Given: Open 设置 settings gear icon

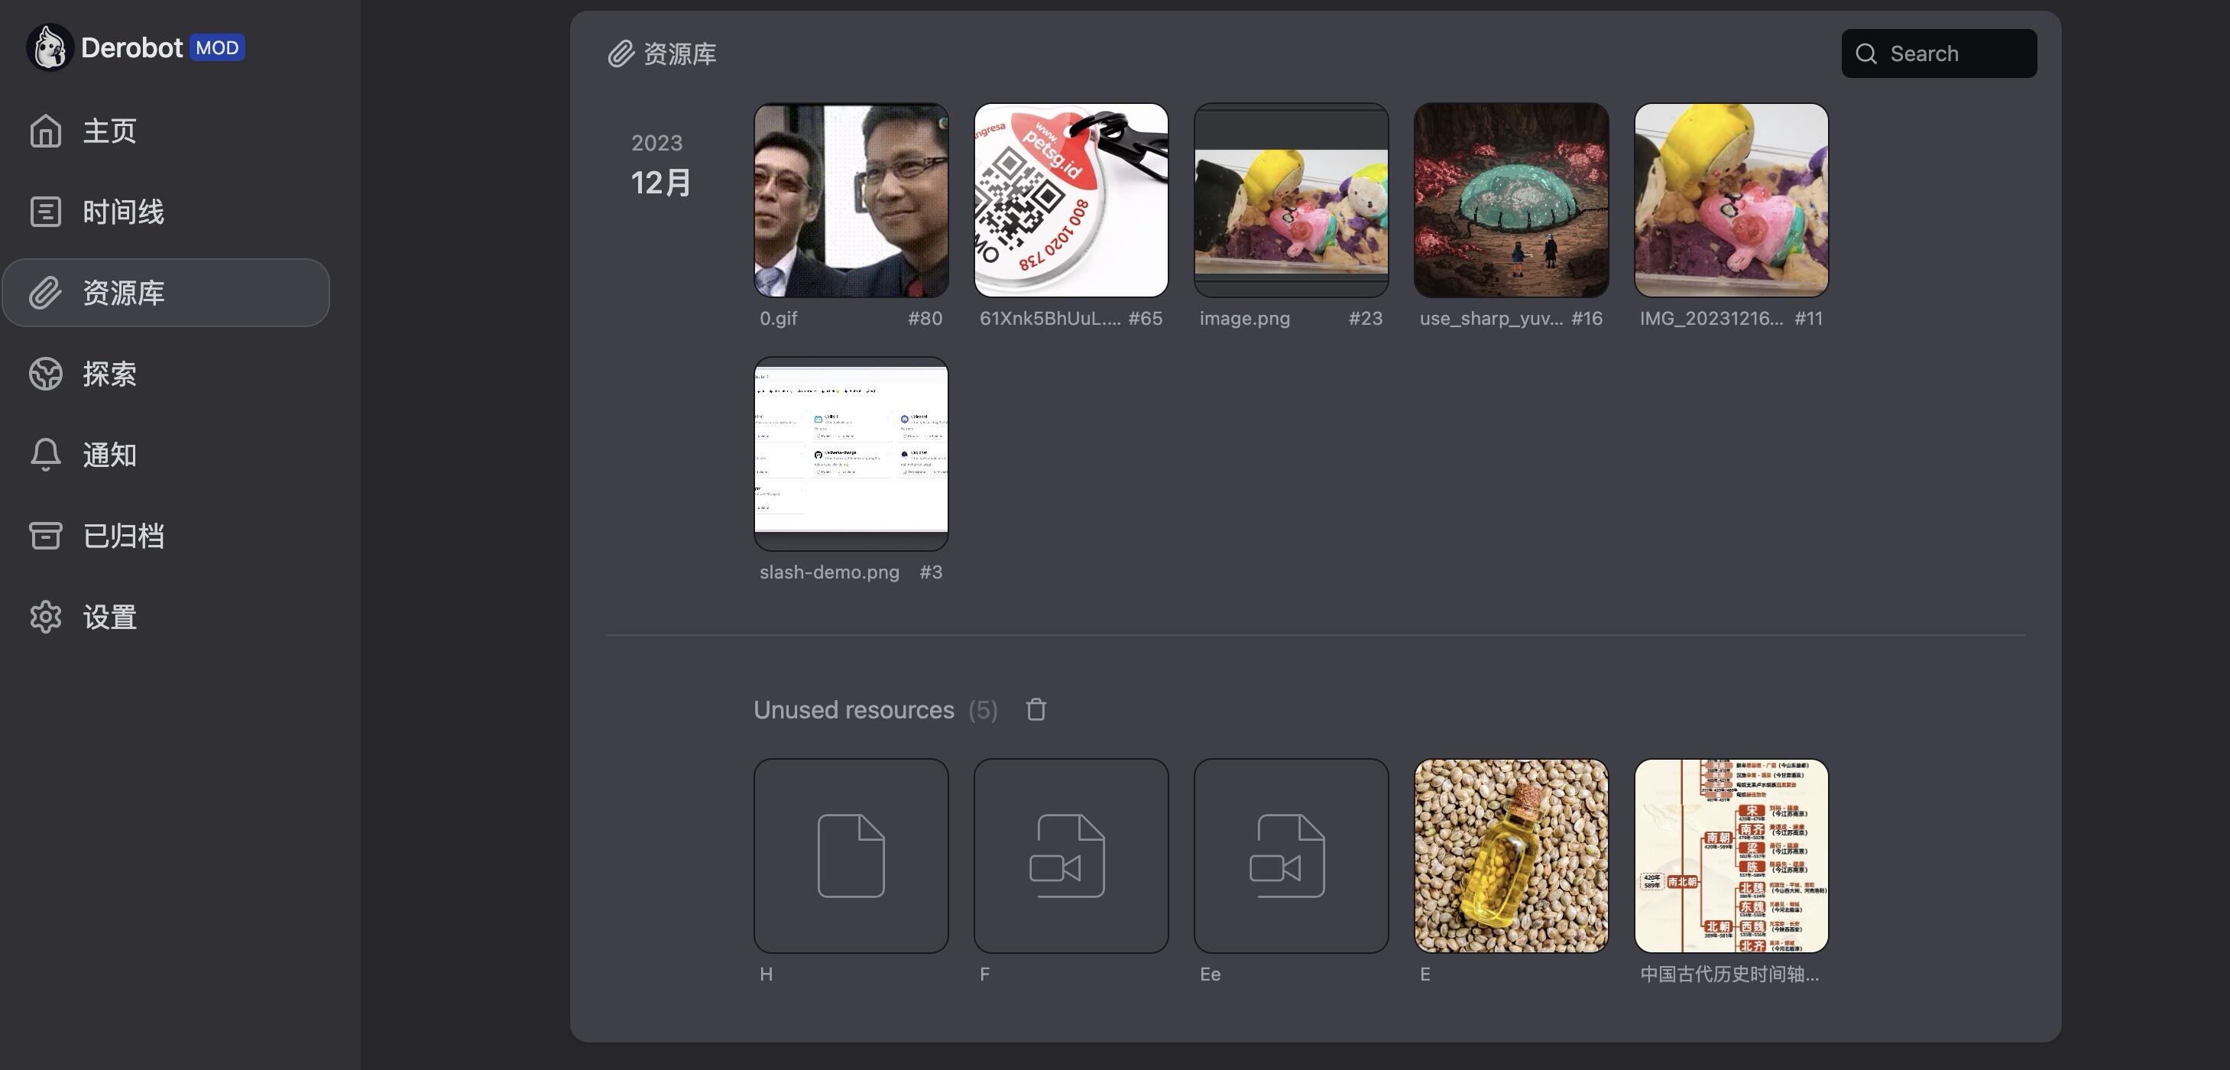Looking at the screenshot, I should tap(46, 618).
